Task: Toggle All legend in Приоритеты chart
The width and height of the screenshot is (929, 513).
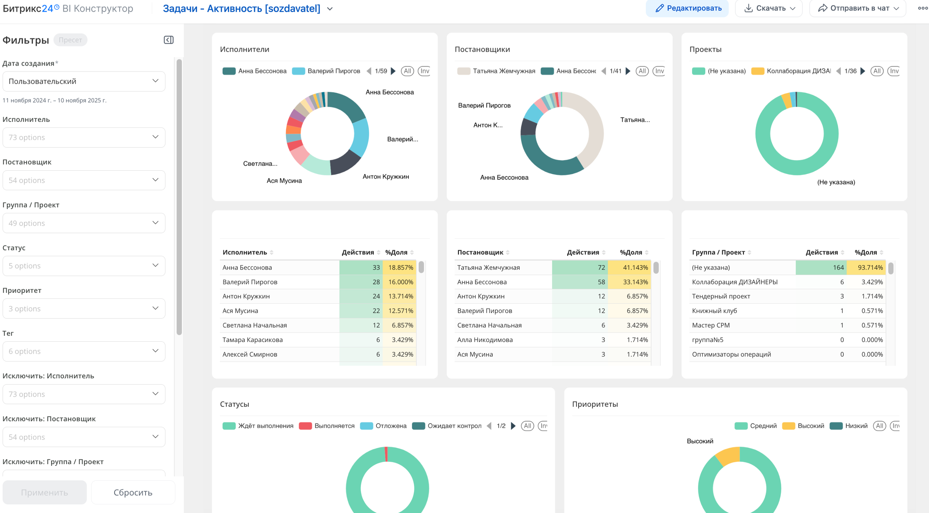Action: (879, 426)
